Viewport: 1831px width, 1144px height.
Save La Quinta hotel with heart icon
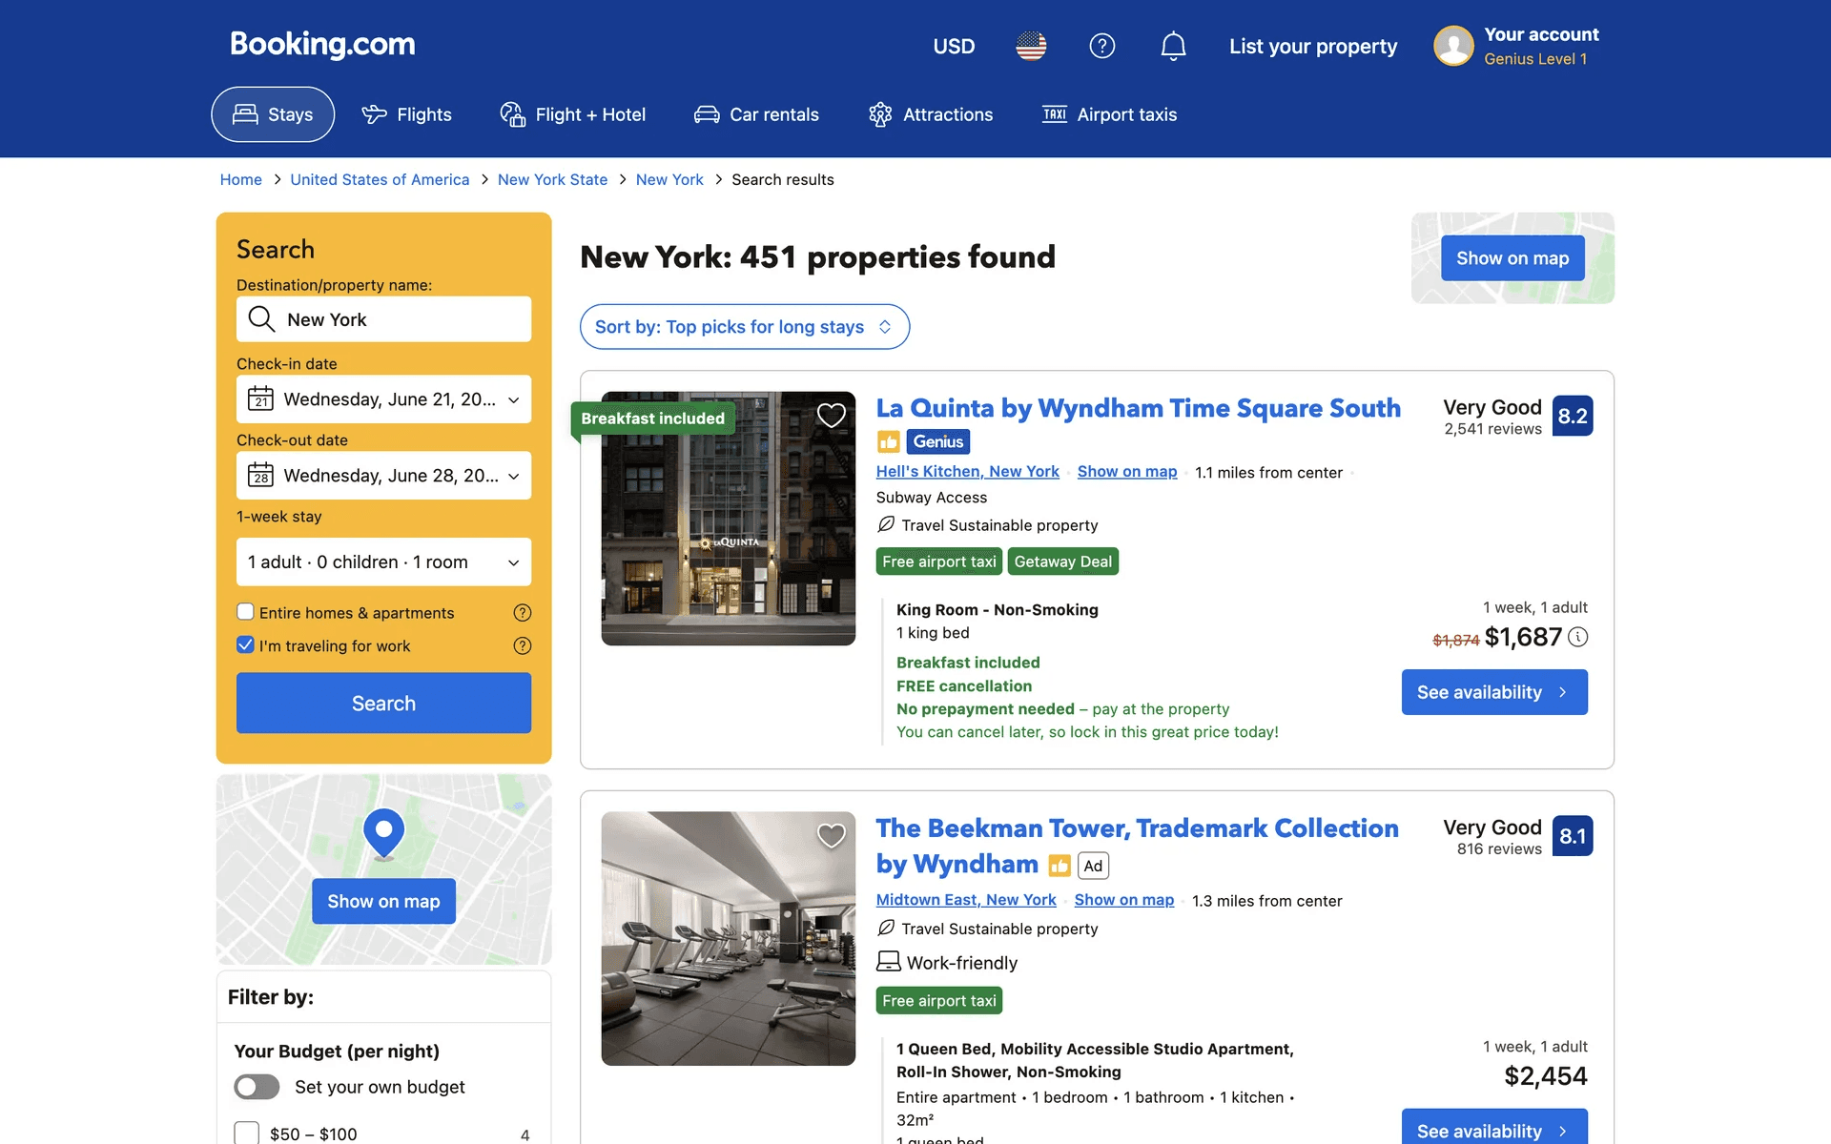point(831,416)
